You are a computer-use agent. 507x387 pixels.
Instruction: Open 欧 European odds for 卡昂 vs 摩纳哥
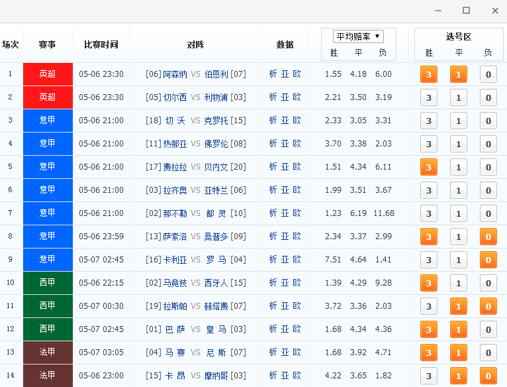coord(297,375)
